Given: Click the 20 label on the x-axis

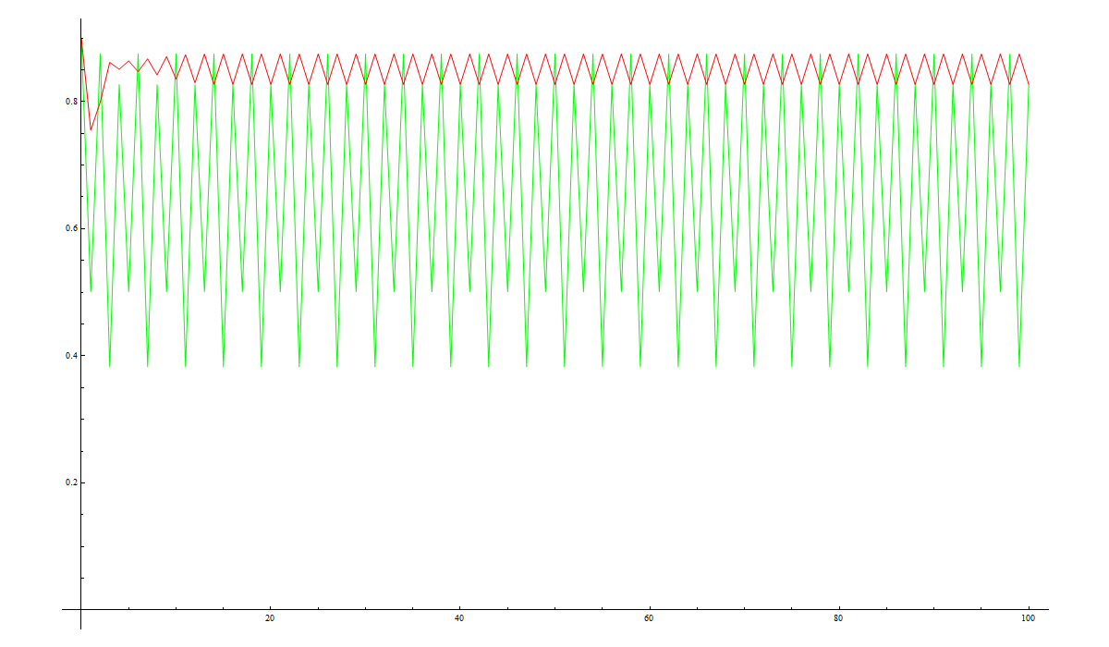Looking at the screenshot, I should tap(270, 618).
